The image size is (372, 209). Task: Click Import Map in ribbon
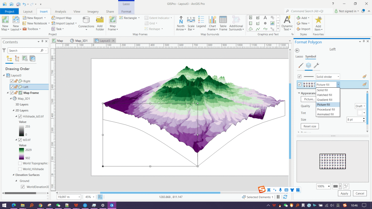[x=61, y=18]
